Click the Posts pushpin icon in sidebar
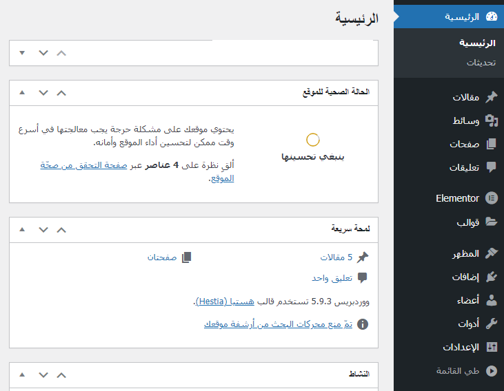Screen dimensions: 504x391 (491, 97)
